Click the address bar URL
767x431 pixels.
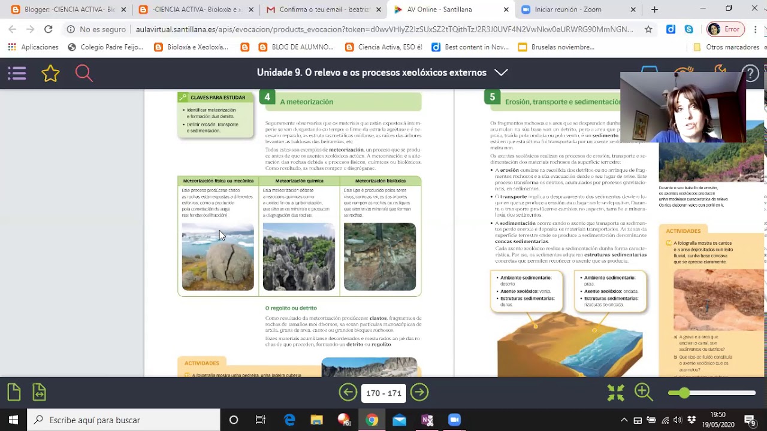(x=384, y=29)
